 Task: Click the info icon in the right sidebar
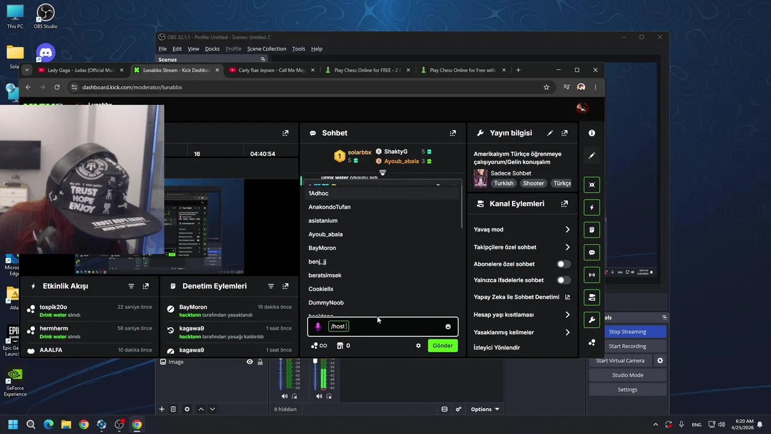point(592,133)
